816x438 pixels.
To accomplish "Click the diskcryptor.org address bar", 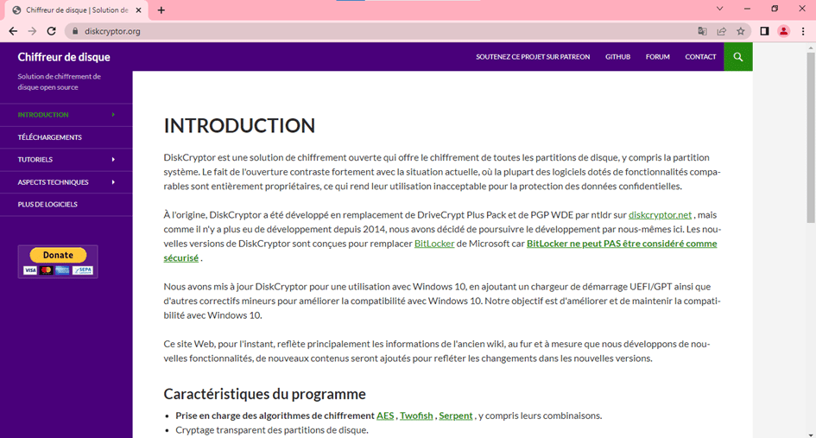I will point(385,31).
